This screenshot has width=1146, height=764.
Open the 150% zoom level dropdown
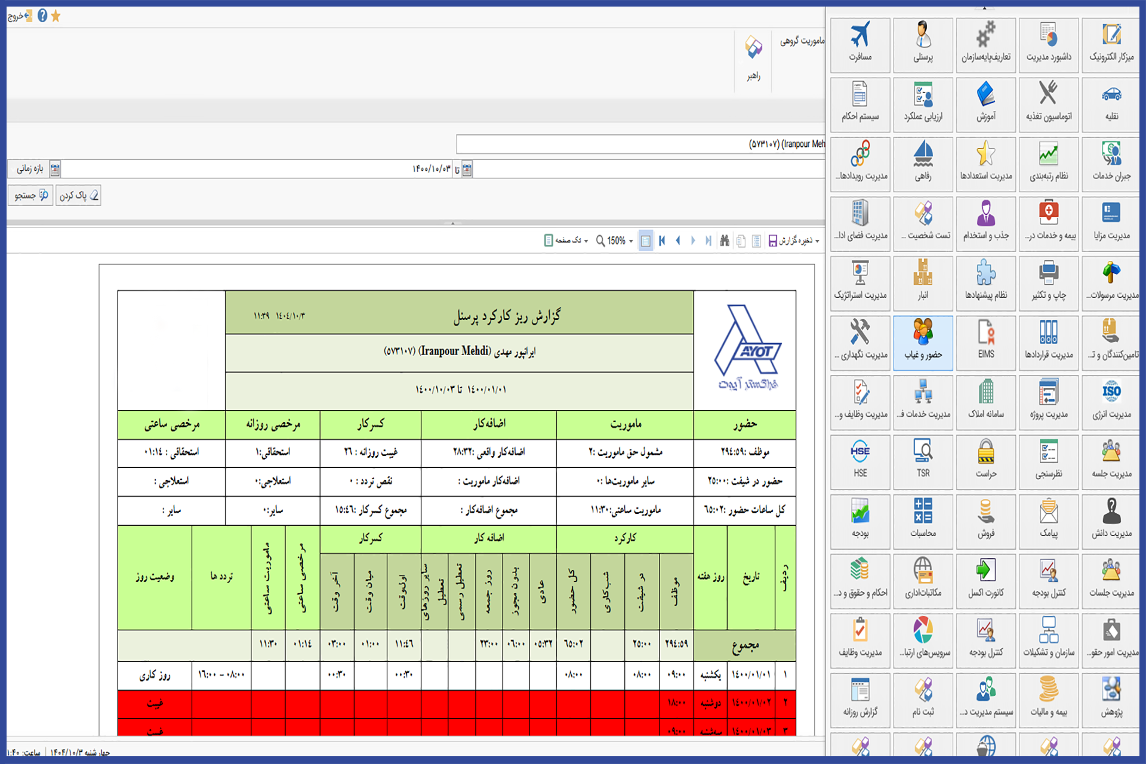pyautogui.click(x=615, y=241)
